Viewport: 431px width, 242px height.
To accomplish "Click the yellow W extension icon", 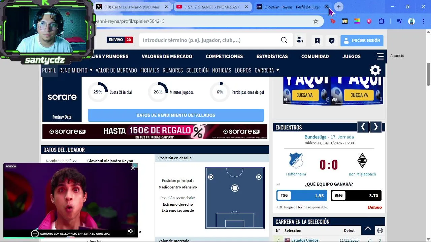I will pyautogui.click(x=345, y=21).
